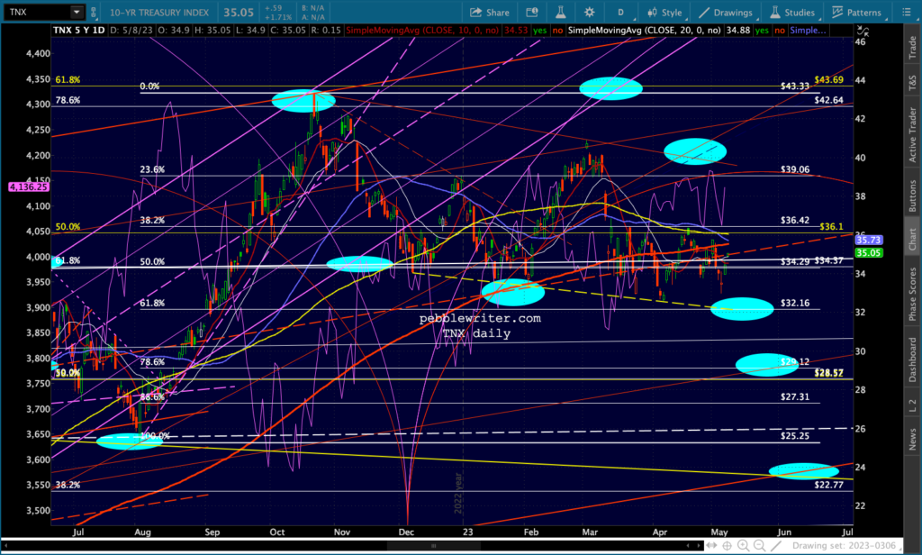Open the Dashboard sidebar tab
Viewport: 922px width, 555px height.
click(912, 359)
